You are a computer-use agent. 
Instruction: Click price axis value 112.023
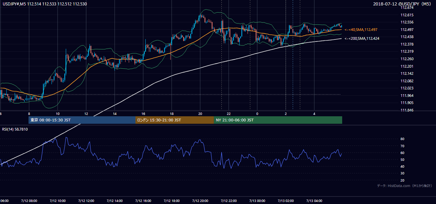[x=407, y=88]
